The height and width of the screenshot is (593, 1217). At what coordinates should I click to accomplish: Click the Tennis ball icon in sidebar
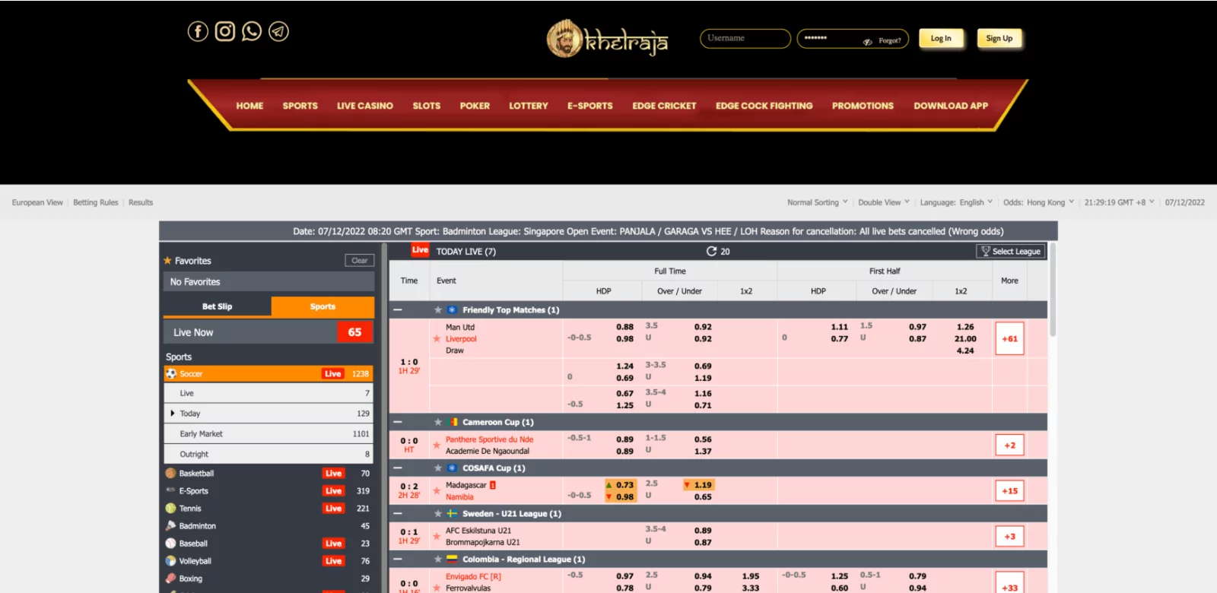(171, 508)
